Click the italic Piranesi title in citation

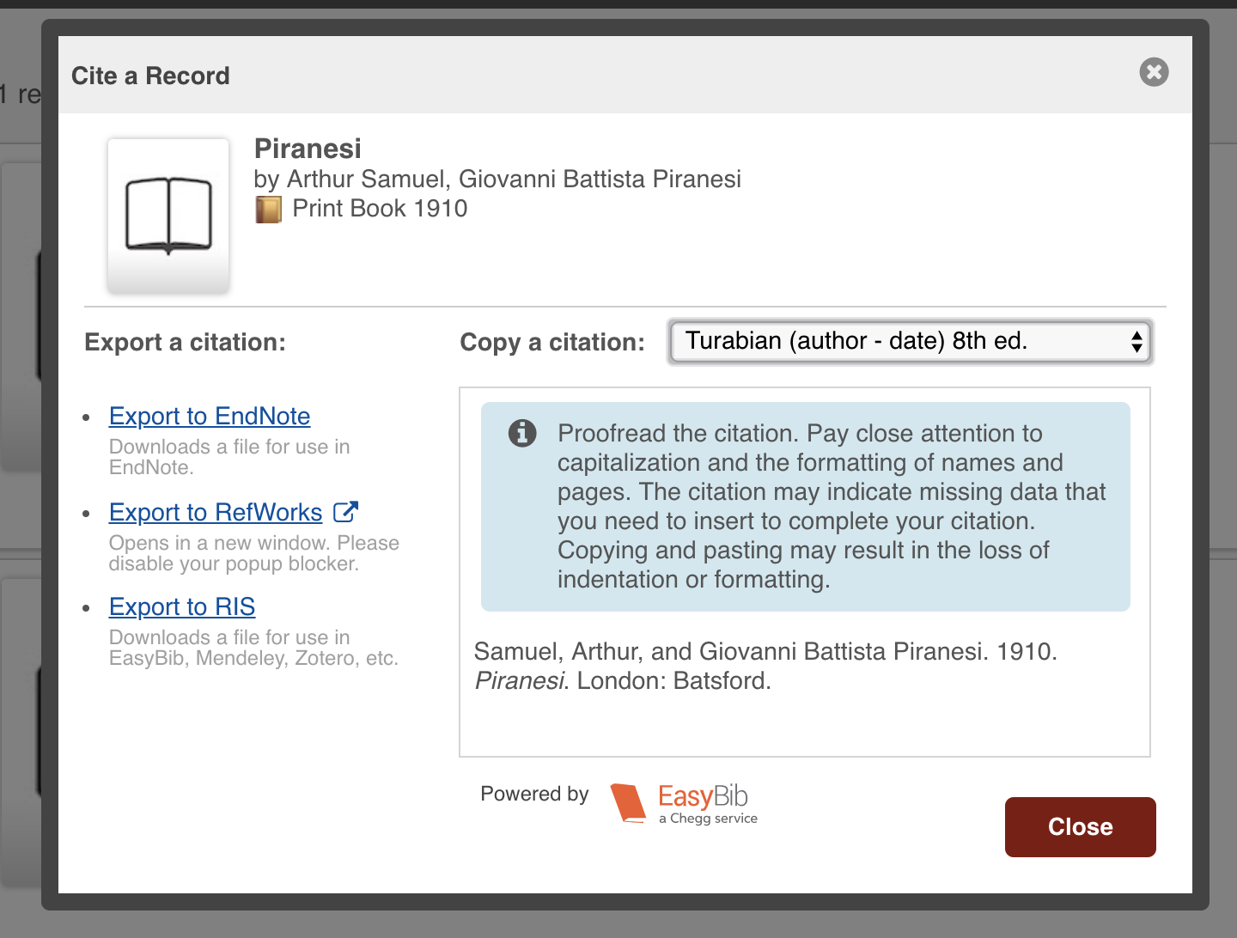[x=520, y=681]
